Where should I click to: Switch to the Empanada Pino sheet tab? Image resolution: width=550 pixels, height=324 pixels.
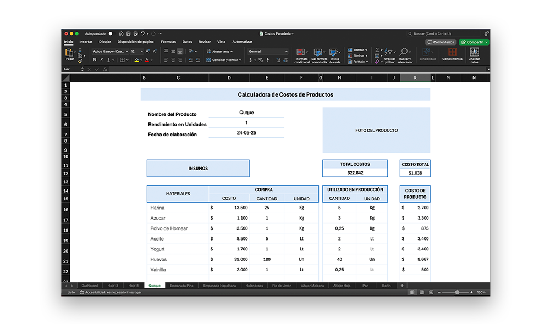(182, 286)
